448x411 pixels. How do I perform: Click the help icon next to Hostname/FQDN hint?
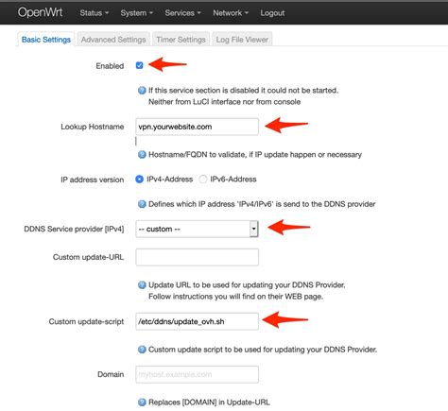coord(142,155)
